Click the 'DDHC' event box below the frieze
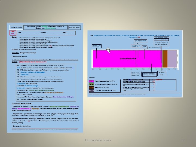Viewport: 196px width, 147px height. click(x=161, y=73)
